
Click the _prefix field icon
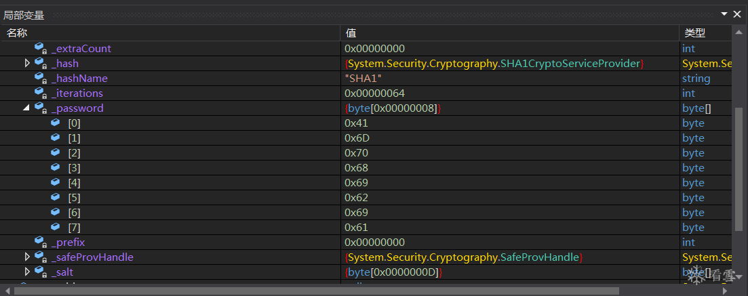tap(40, 242)
